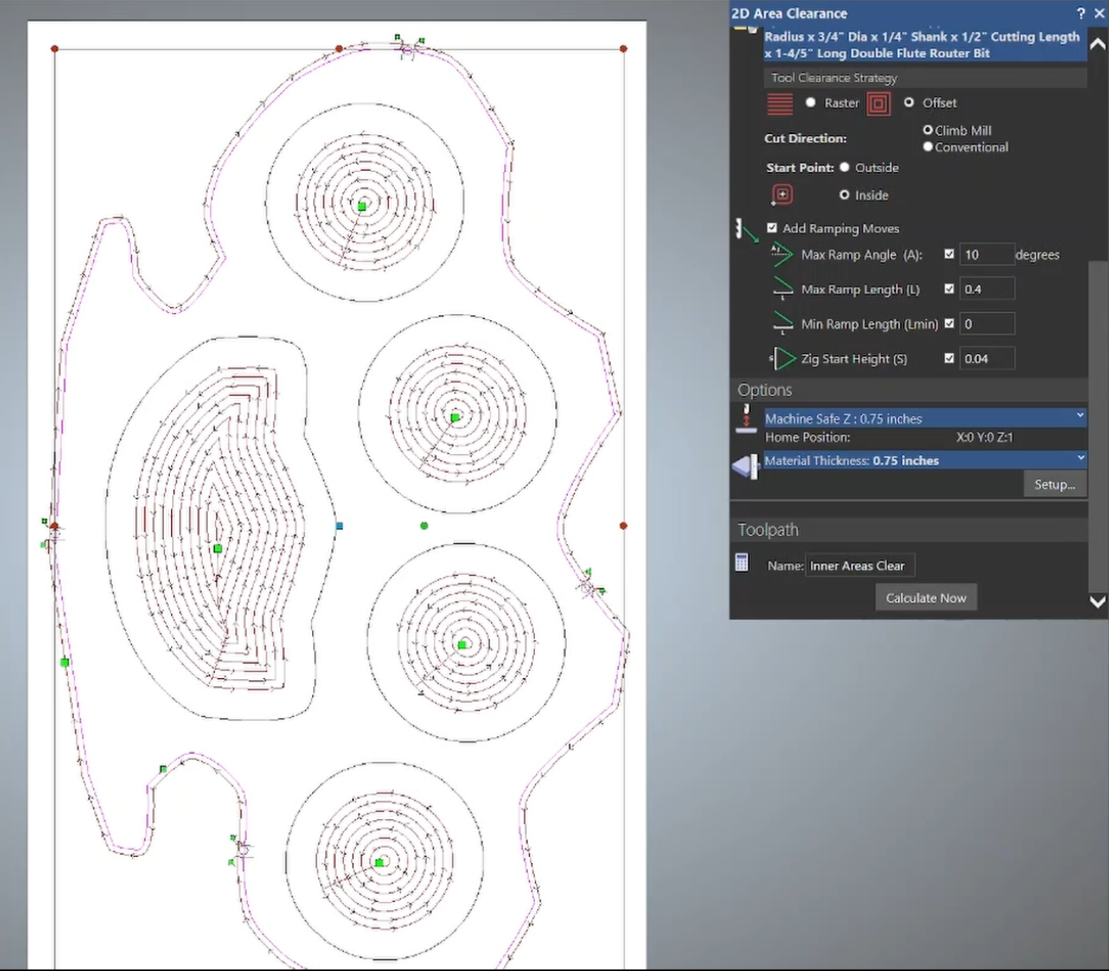Click the panel vertical scrollbar thumb

click(1098, 427)
